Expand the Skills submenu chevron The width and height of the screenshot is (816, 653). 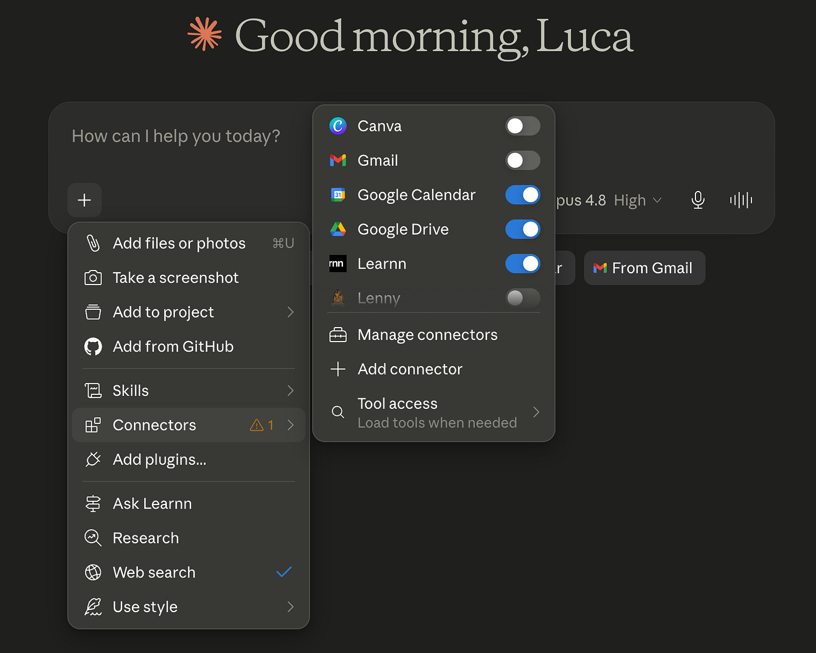290,390
